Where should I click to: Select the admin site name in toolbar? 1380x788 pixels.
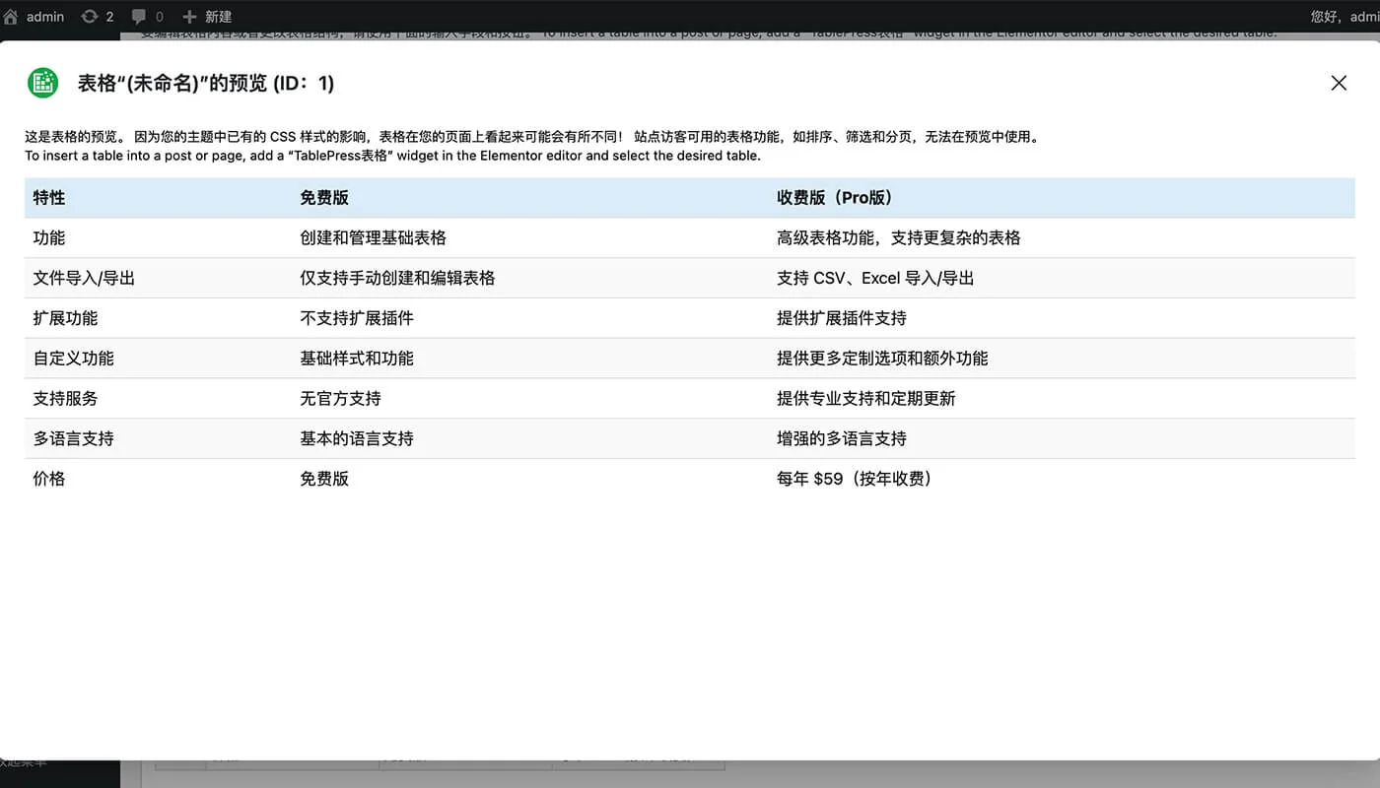43,16
